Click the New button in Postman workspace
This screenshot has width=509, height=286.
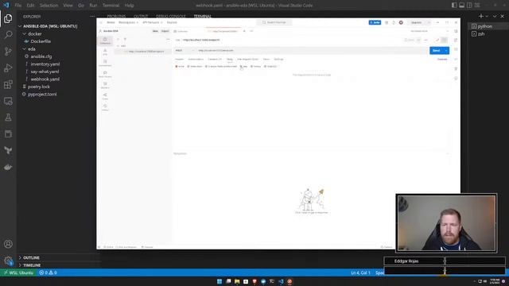[155, 31]
